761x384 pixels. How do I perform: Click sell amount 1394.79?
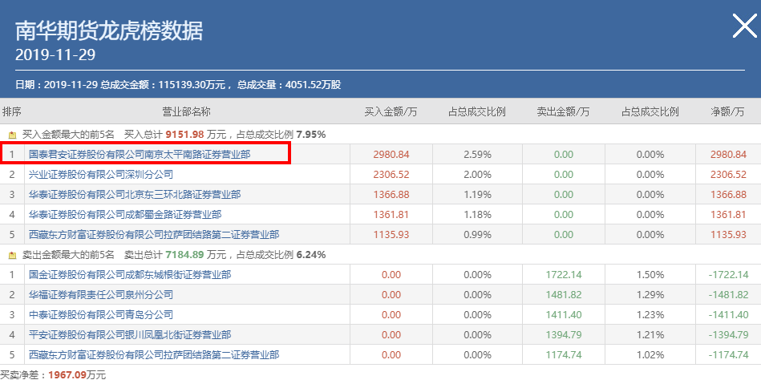(564, 335)
